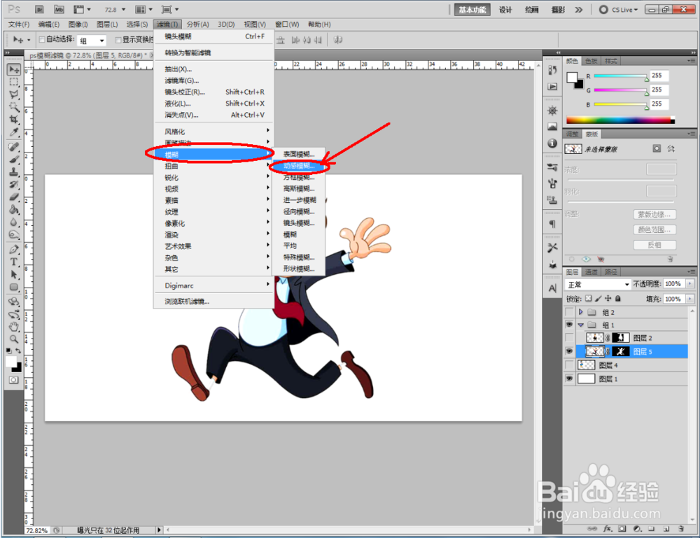The image size is (700, 538).
Task: Click the 蒙版边缘 button
Action: pyautogui.click(x=654, y=215)
